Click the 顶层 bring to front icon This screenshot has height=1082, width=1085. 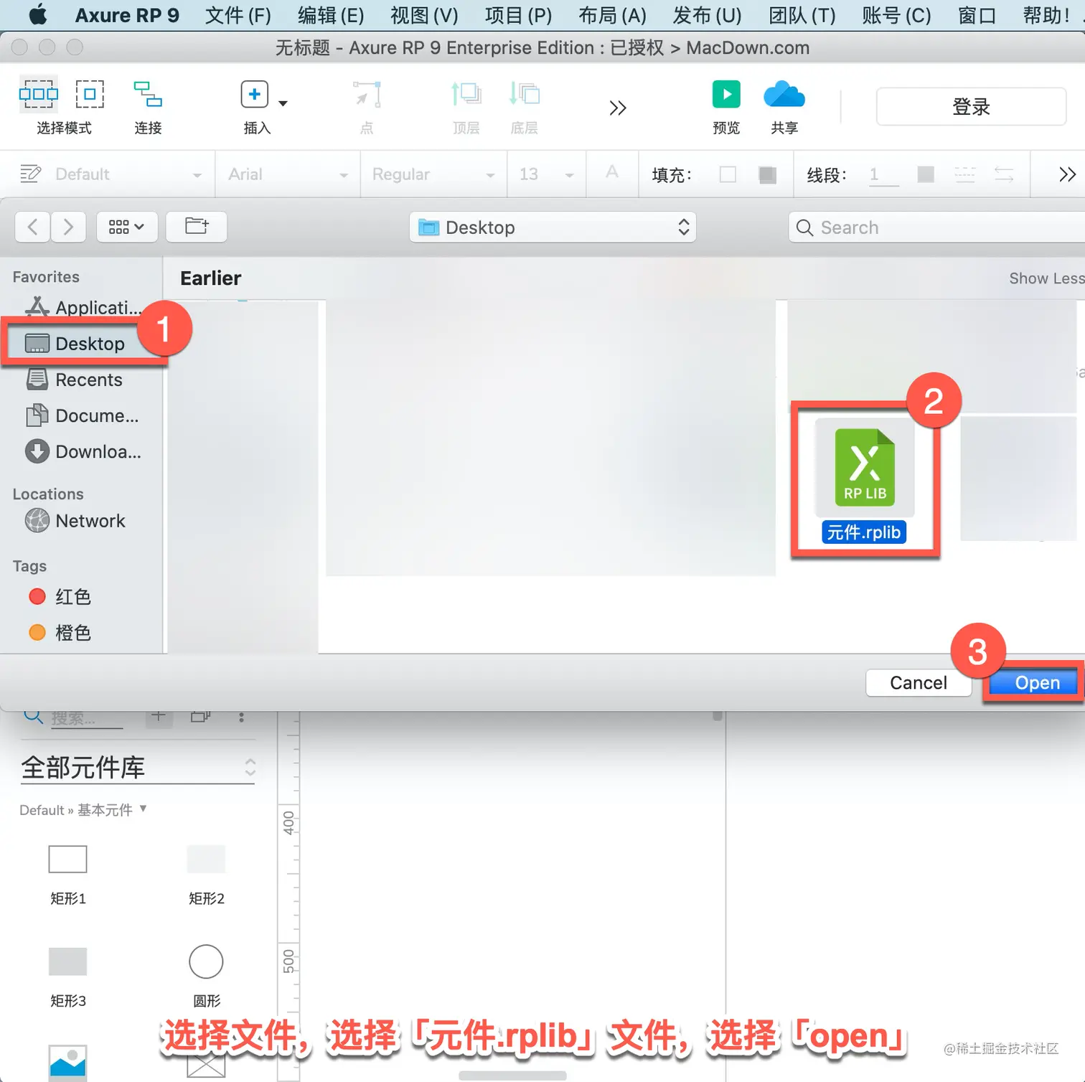pyautogui.click(x=466, y=94)
